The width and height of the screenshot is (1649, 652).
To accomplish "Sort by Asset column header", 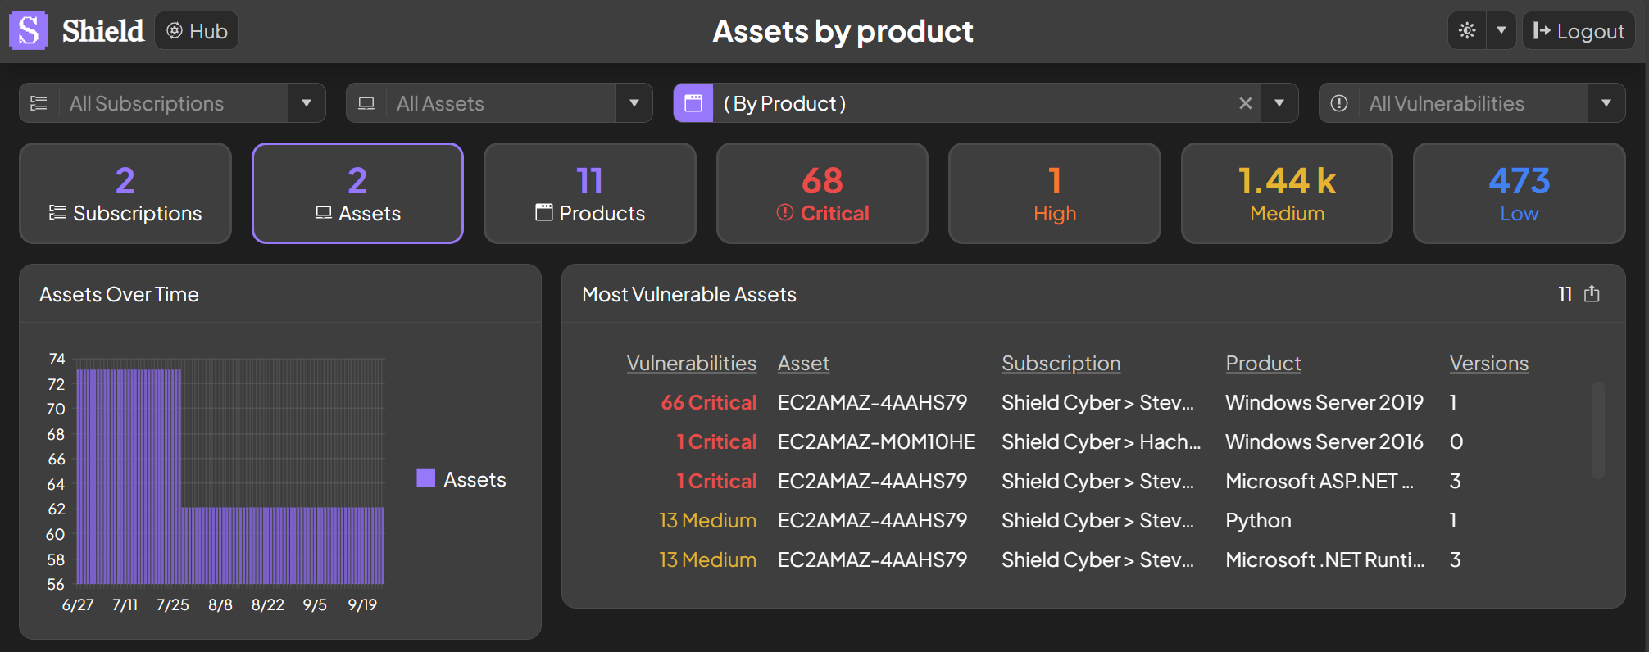I will pos(803,363).
